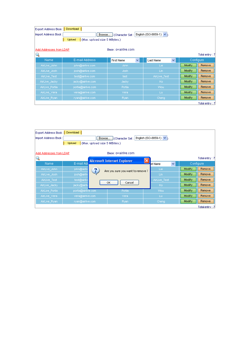
Task: Click Browse... button in lower screenshot
Action: click(105, 138)
